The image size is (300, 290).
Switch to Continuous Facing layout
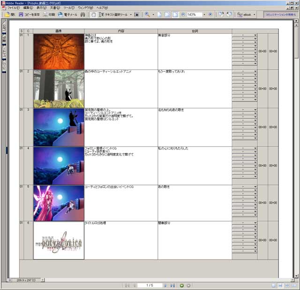287,286
